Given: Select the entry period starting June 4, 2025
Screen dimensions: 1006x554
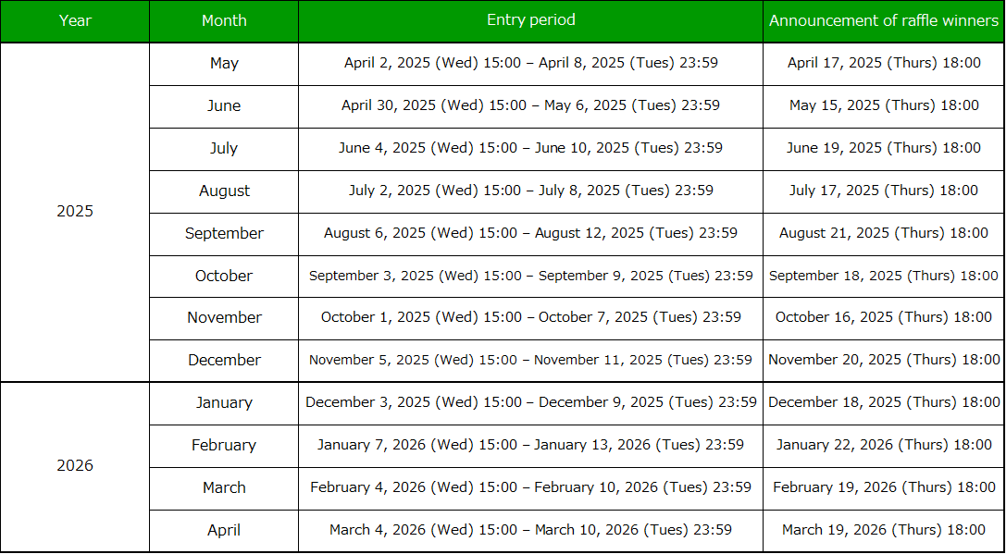Looking at the screenshot, I should pyautogui.click(x=530, y=148).
